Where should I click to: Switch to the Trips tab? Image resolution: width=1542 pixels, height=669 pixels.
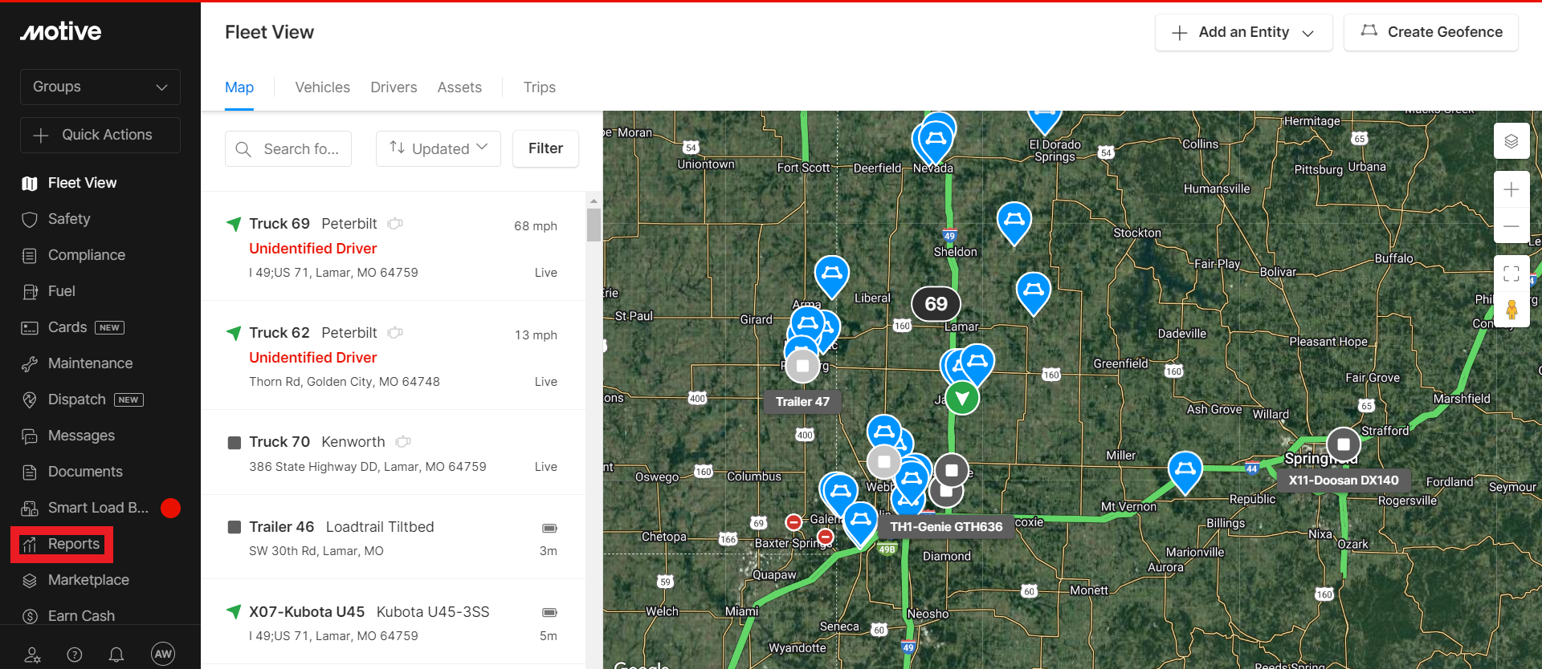(x=540, y=87)
